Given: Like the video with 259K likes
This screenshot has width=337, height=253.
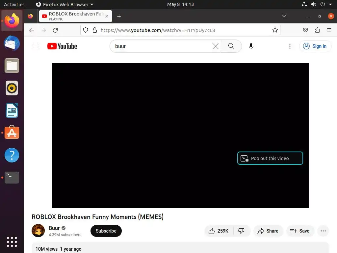Looking at the screenshot, I should 219,231.
